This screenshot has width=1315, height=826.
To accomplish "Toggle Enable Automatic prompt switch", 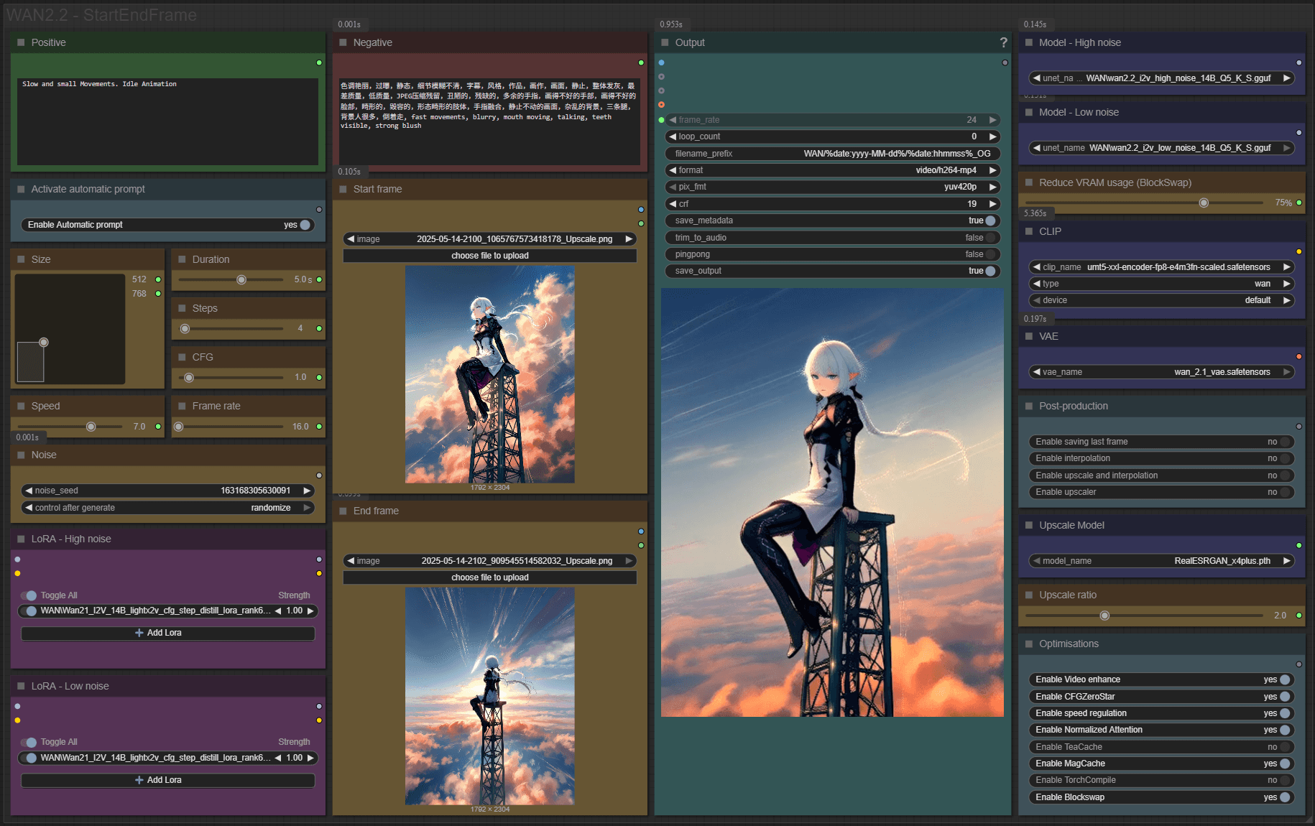I will click(168, 225).
